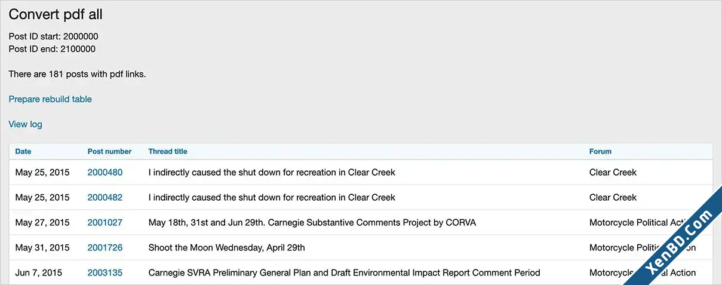Sort by the Date column header
The width and height of the screenshot is (722, 285).
pos(23,151)
